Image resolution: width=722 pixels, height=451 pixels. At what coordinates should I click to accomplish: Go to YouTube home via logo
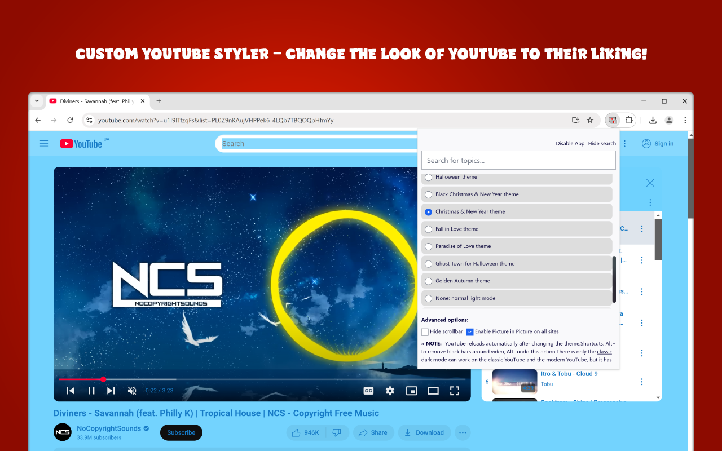tap(82, 144)
